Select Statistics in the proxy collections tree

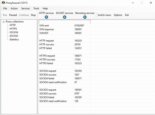(x=14, y=39)
